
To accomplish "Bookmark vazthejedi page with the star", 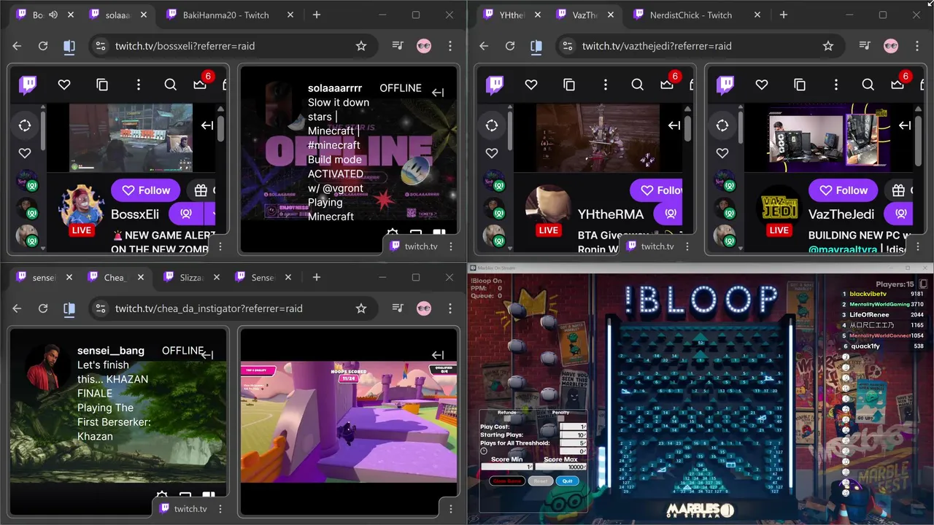I will click(x=828, y=46).
